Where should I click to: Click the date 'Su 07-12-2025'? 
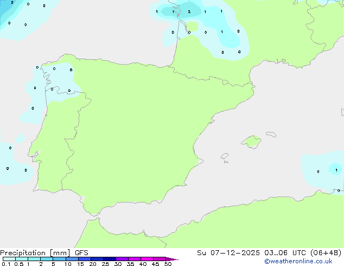(228, 253)
